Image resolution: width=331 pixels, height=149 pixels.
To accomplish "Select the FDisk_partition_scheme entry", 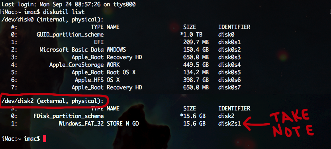I will (69, 116).
